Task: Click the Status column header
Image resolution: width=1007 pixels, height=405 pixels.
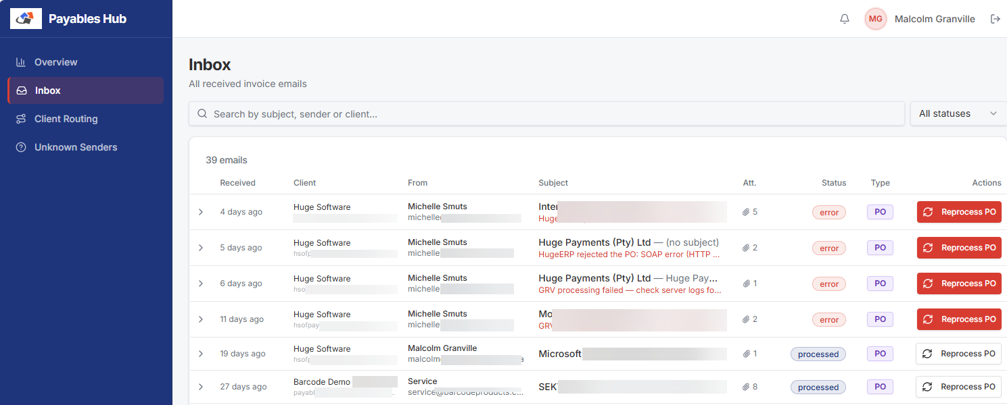Action: (x=834, y=183)
